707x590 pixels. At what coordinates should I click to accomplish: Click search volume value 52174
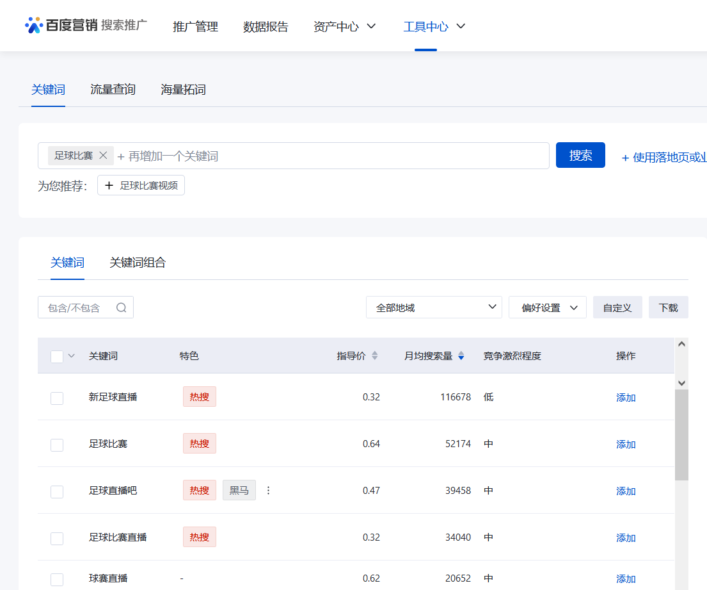click(458, 443)
